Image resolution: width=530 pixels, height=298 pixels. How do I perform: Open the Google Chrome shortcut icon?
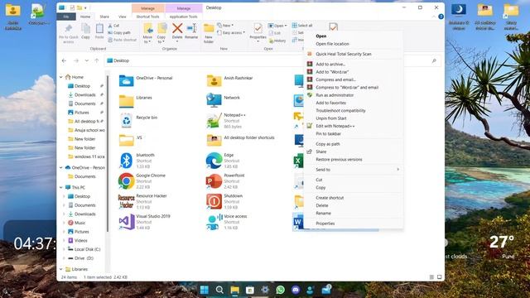tap(127, 181)
